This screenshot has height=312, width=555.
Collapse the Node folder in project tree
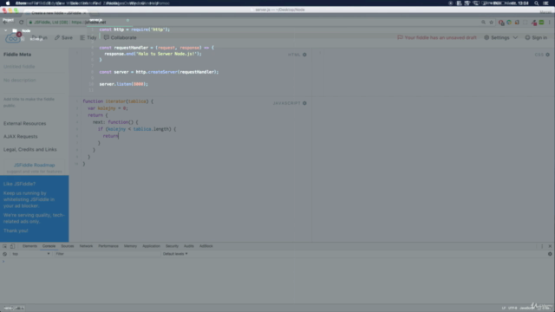6,31
